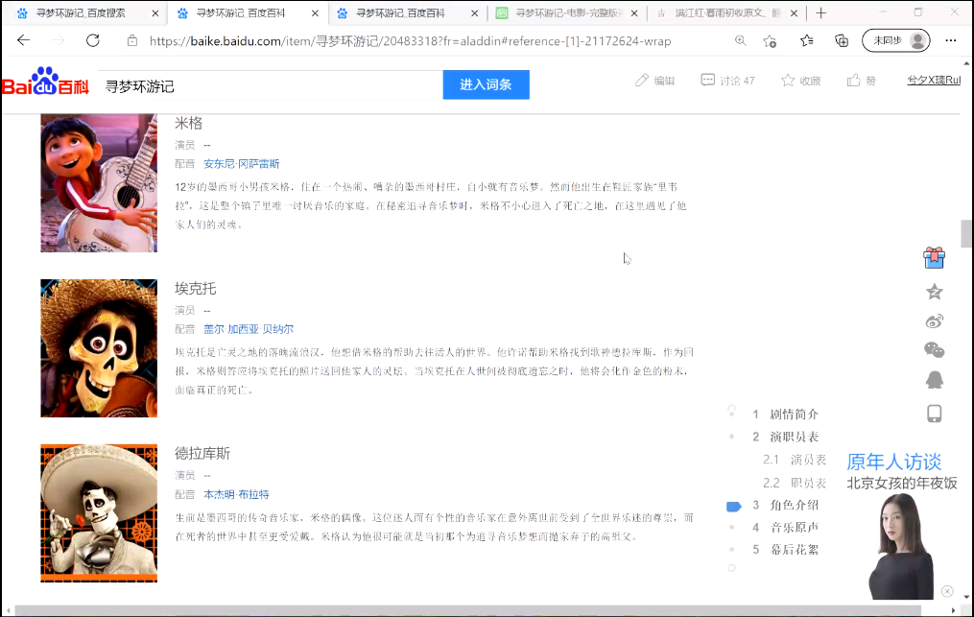Open the Baidu Baike logo homepage
Image resolution: width=974 pixels, height=617 pixels.
[46, 82]
